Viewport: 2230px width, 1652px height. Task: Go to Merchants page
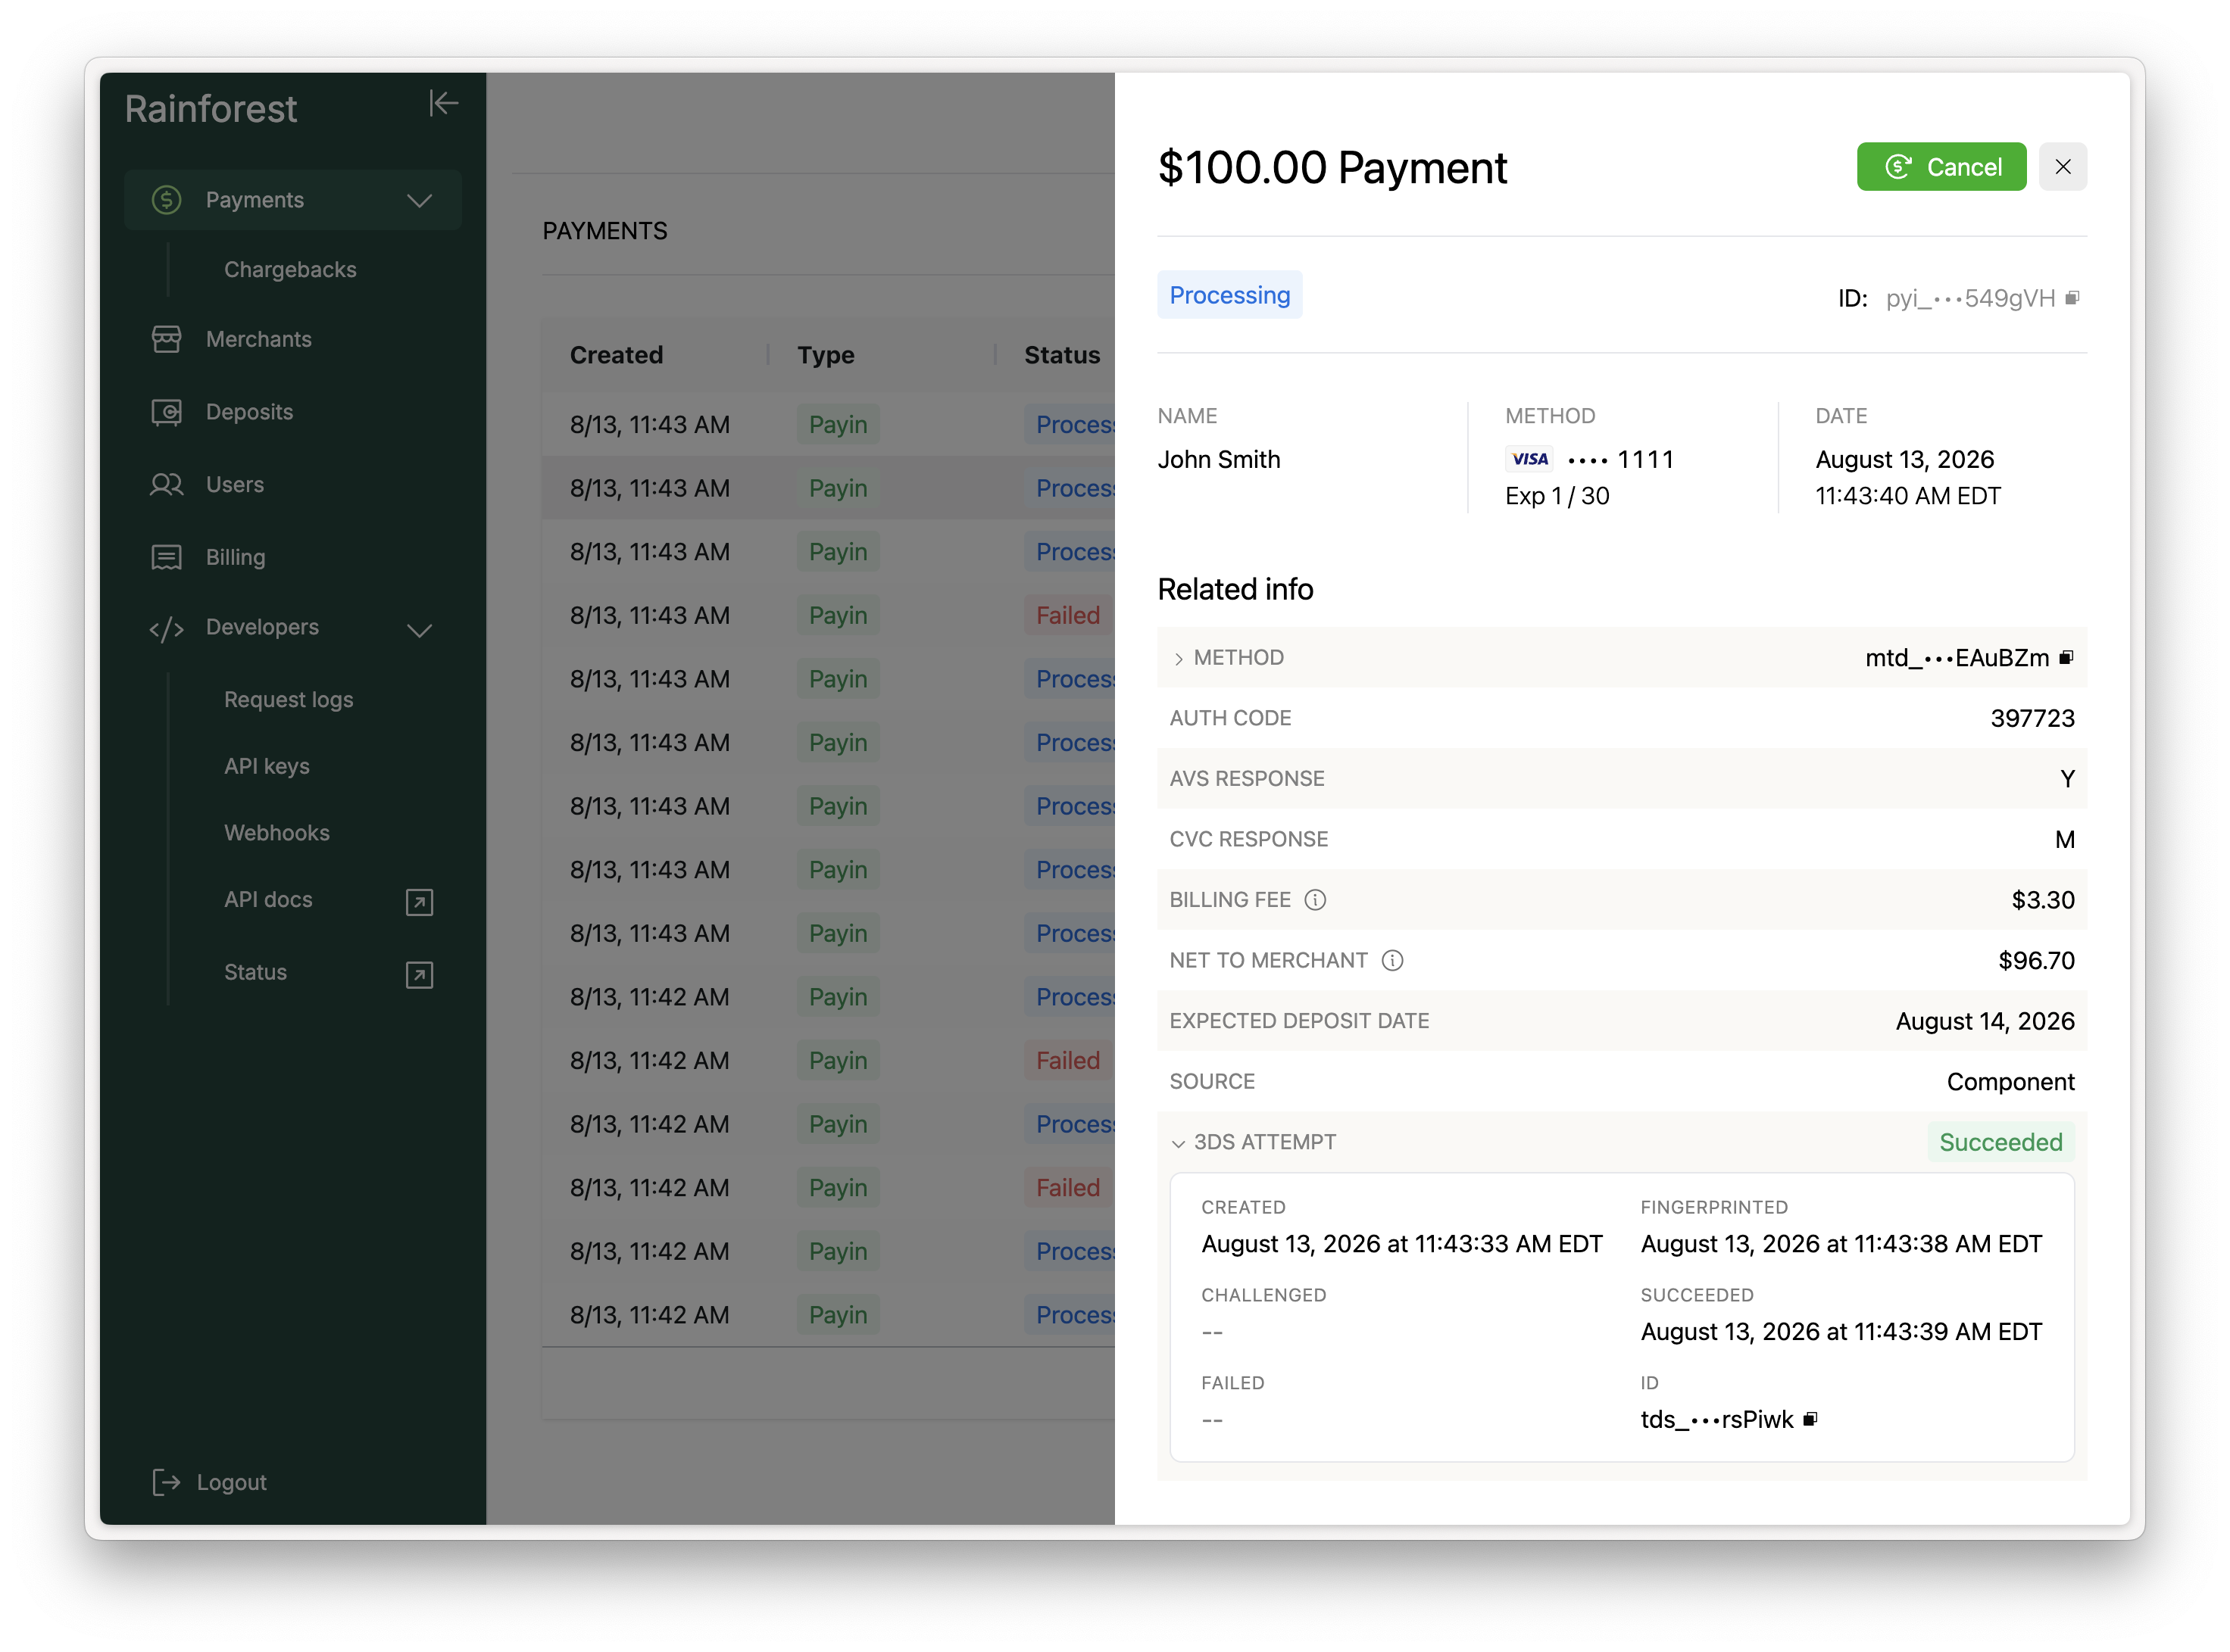[x=259, y=340]
